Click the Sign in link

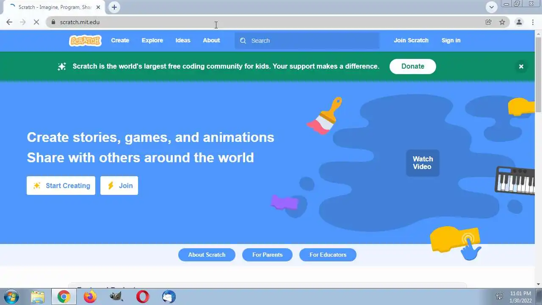click(451, 40)
